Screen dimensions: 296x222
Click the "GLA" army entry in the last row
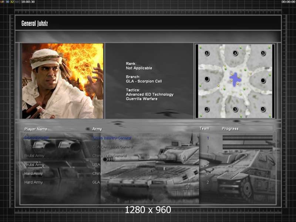[x=96, y=182]
